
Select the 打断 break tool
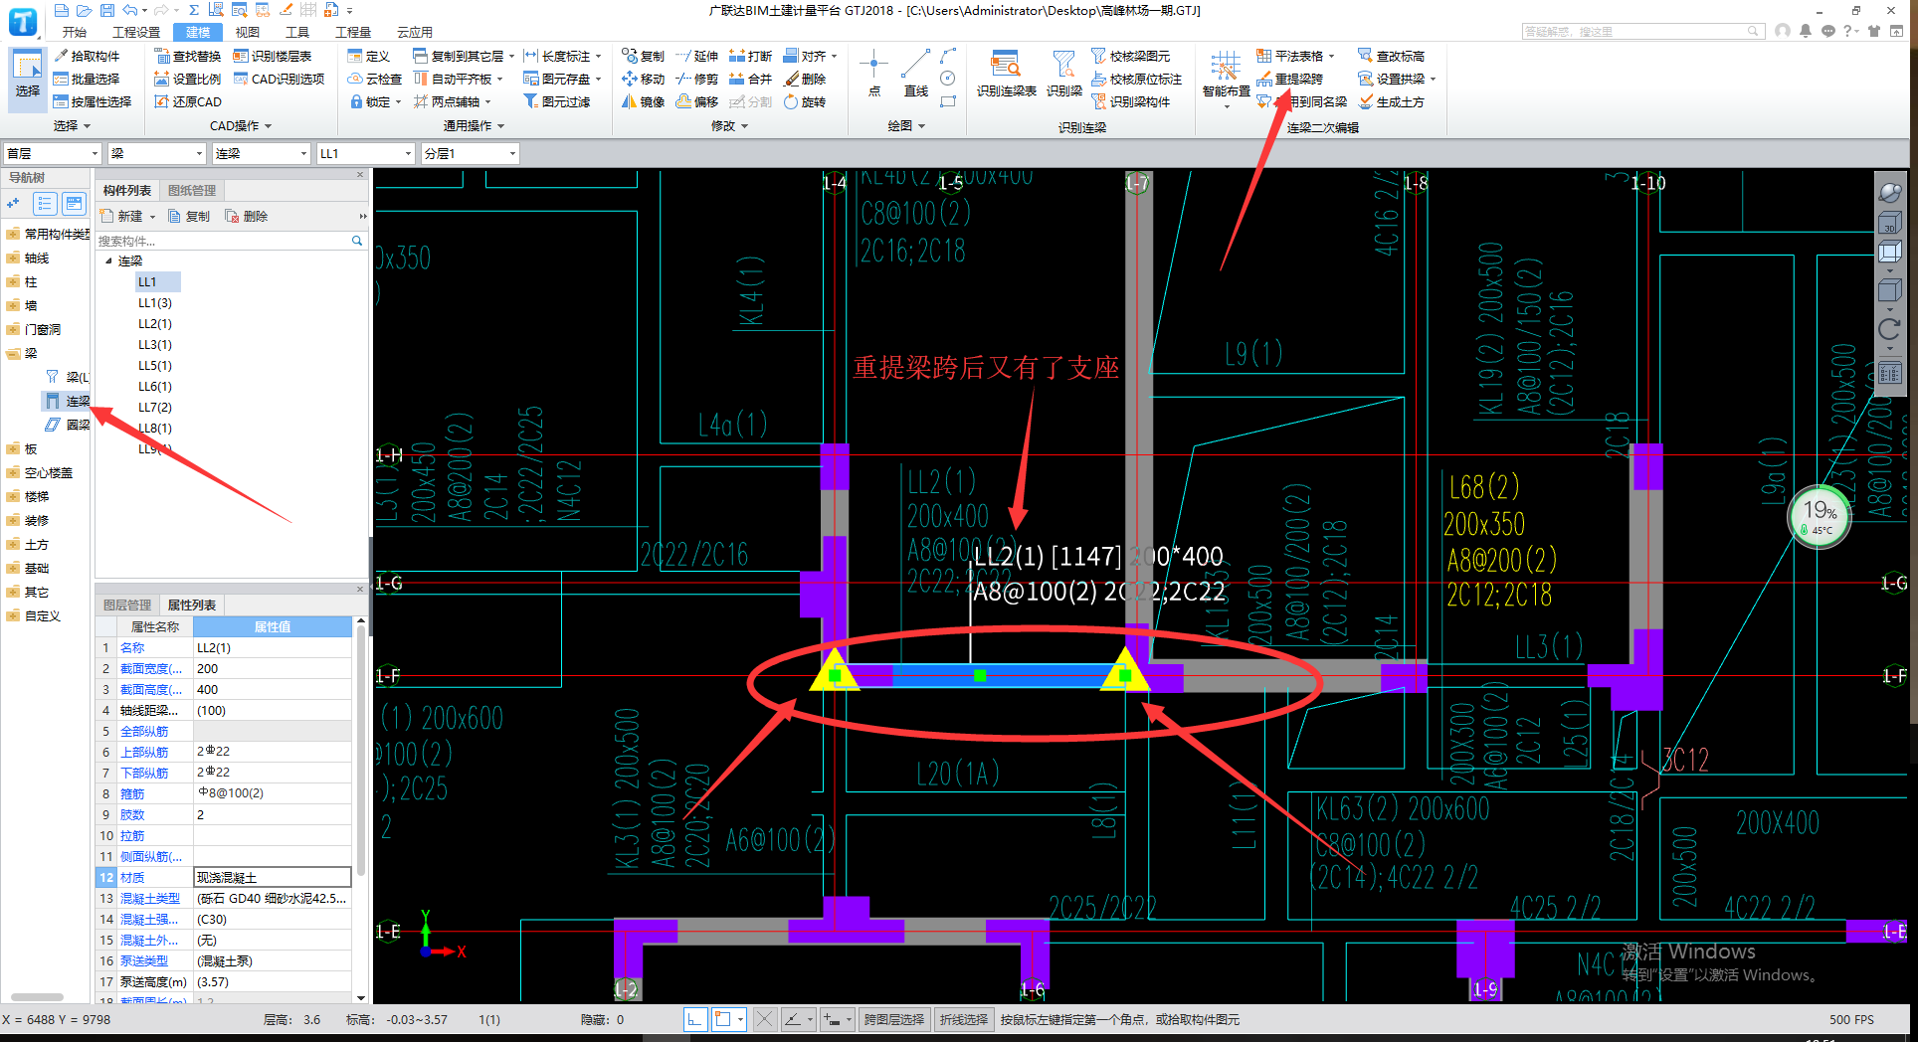coord(750,56)
